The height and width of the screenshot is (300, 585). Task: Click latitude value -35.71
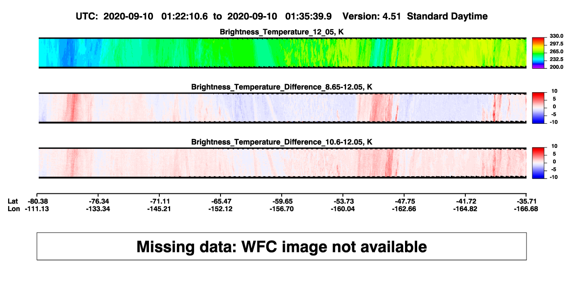click(x=528, y=201)
